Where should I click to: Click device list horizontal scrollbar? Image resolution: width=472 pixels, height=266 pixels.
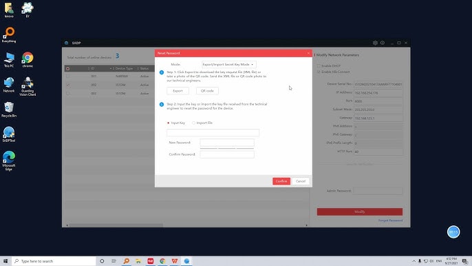116,225
